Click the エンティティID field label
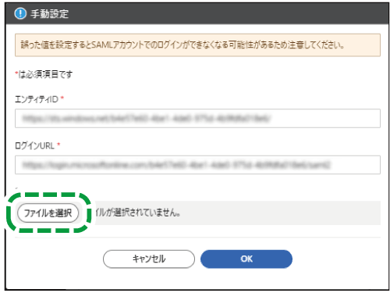 point(37,99)
